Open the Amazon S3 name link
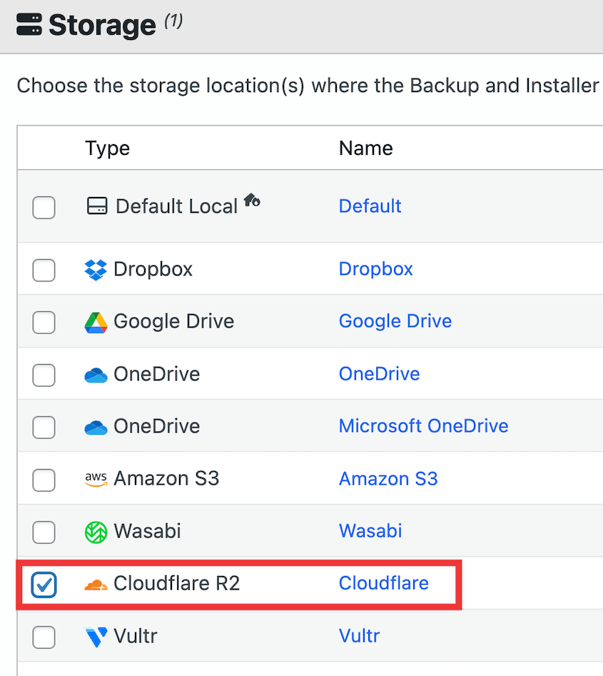 pos(388,478)
